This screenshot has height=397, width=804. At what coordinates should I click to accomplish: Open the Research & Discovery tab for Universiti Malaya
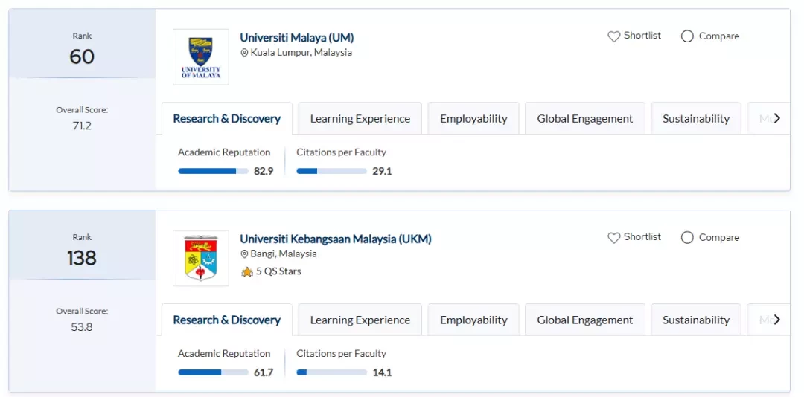point(226,118)
